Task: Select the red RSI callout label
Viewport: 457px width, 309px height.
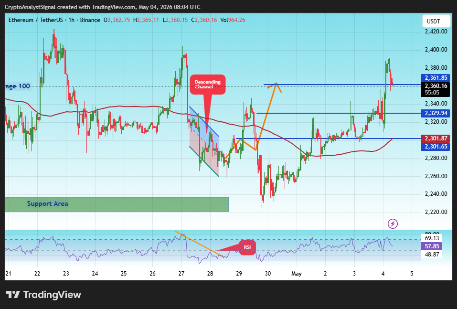Action: coord(247,247)
